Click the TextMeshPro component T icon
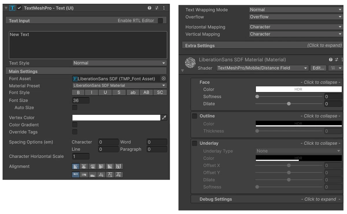 12,8
